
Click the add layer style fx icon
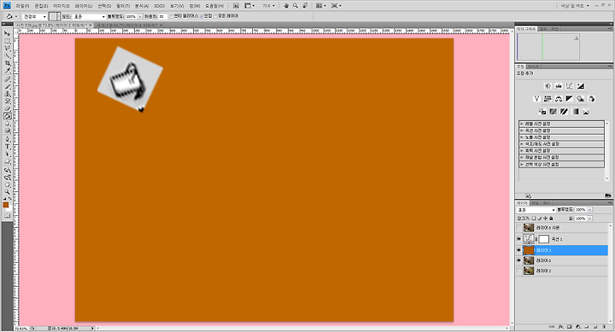[x=561, y=327]
